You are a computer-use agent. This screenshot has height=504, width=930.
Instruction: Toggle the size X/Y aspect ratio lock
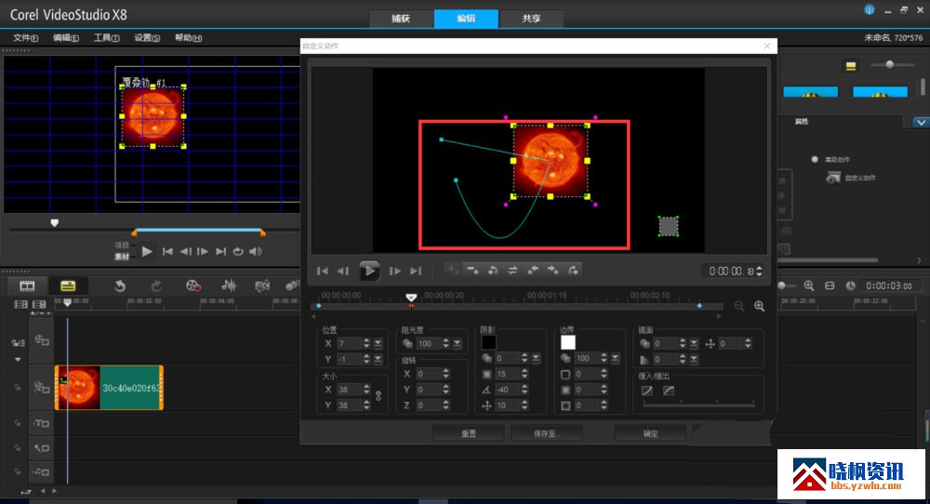[378, 397]
